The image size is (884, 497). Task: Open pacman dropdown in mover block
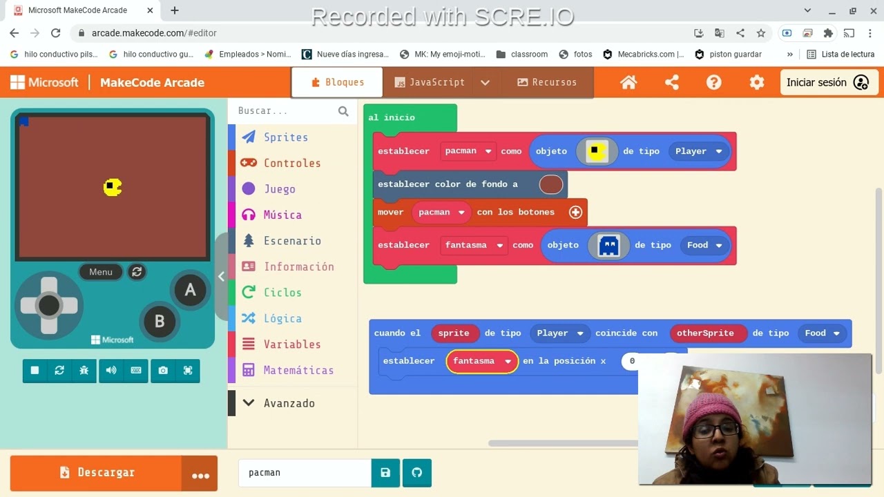pyautogui.click(x=441, y=213)
